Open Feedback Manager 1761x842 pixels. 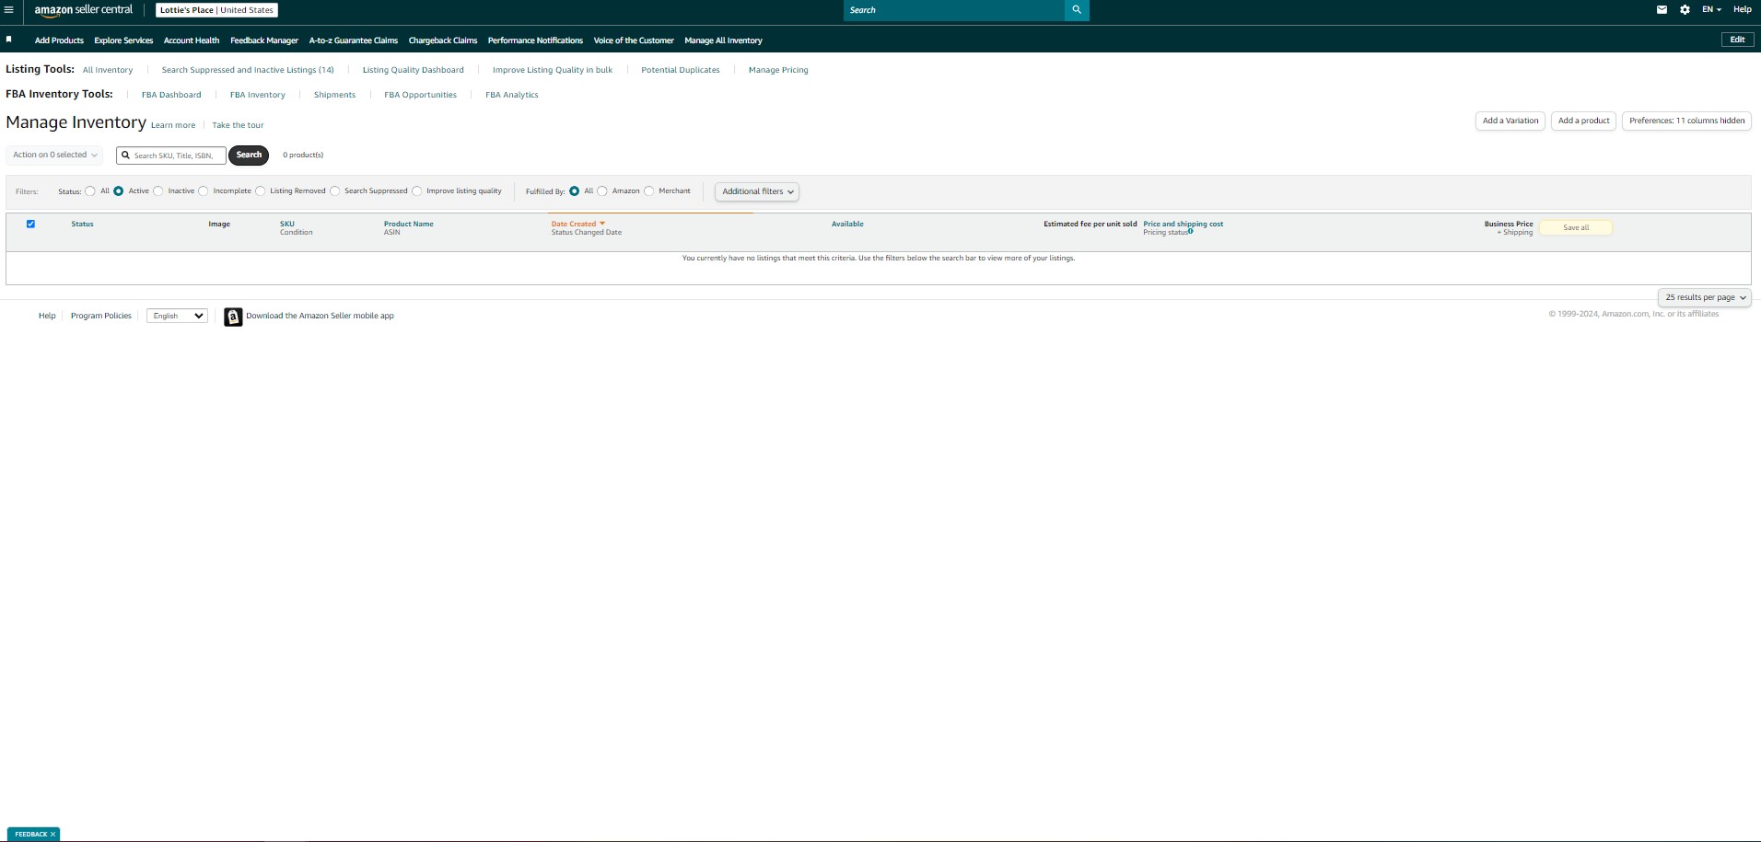(264, 40)
